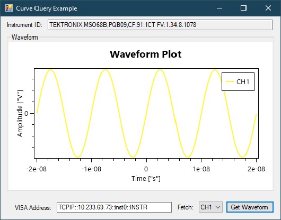
Task: Click the -2e-08 tick label
Action: coord(37,169)
